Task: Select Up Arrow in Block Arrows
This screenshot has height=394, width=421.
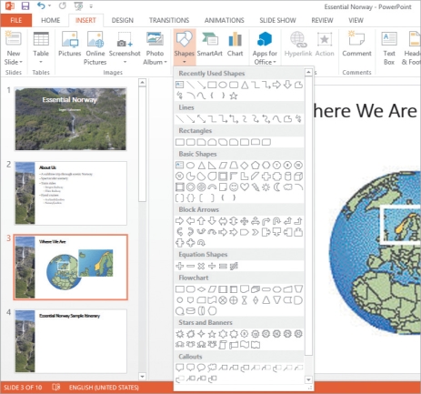Action: coord(201,221)
